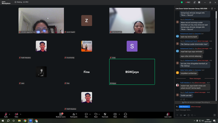Open text formatting in chat composer

[x=177, y=115]
